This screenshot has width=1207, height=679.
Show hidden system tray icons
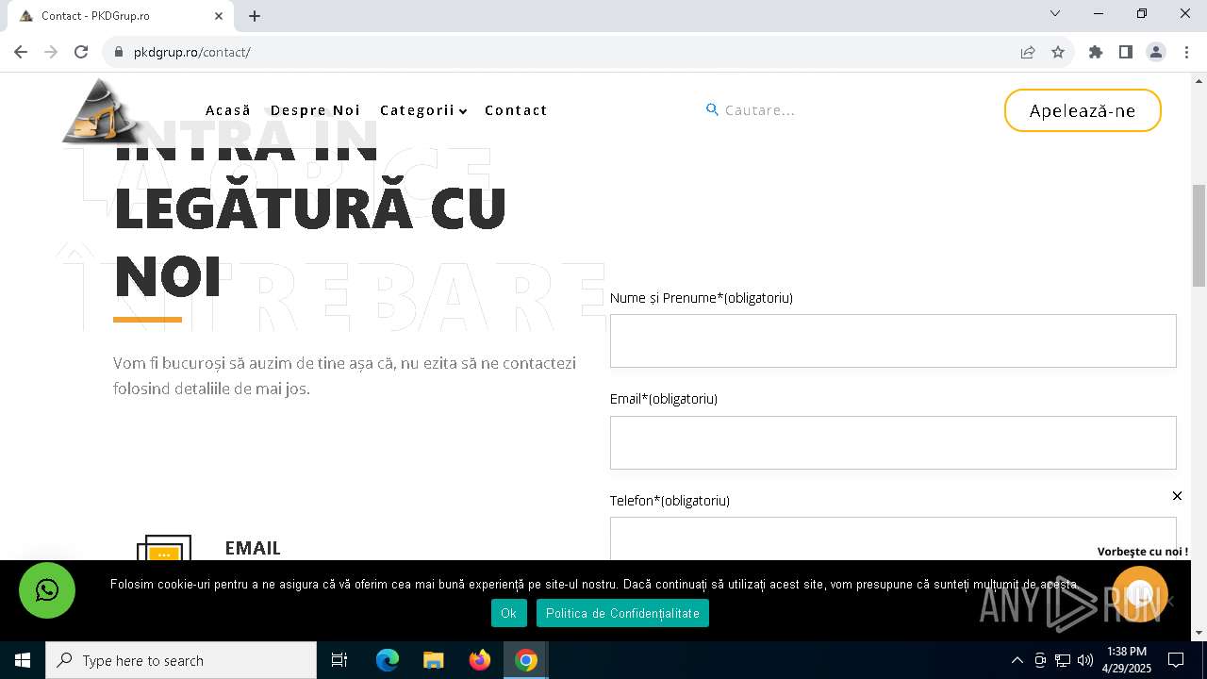point(1017,660)
